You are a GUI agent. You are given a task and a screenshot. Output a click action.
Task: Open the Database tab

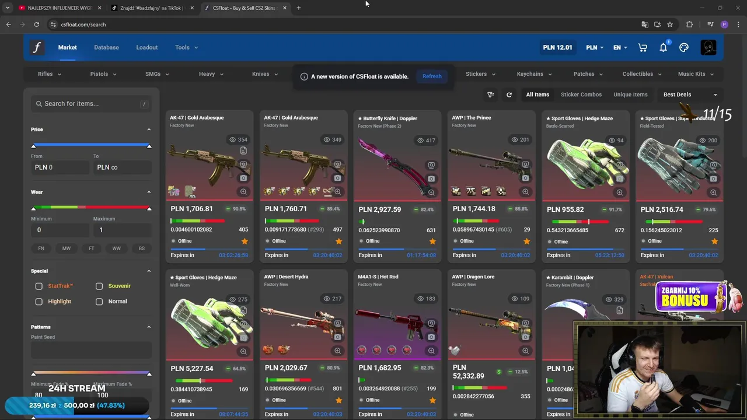(106, 47)
